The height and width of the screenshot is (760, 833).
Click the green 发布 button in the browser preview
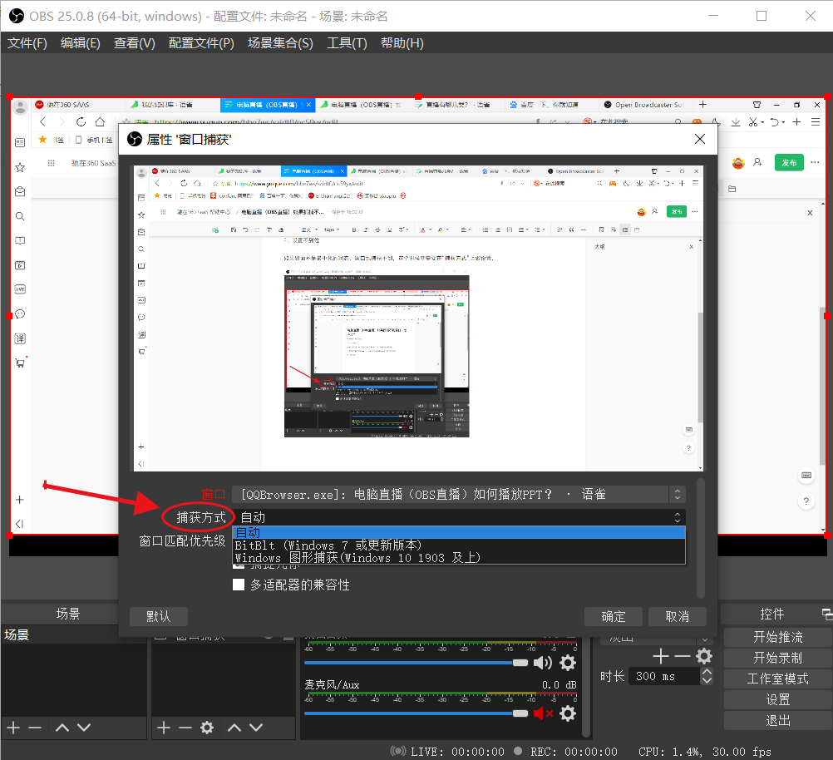[789, 163]
